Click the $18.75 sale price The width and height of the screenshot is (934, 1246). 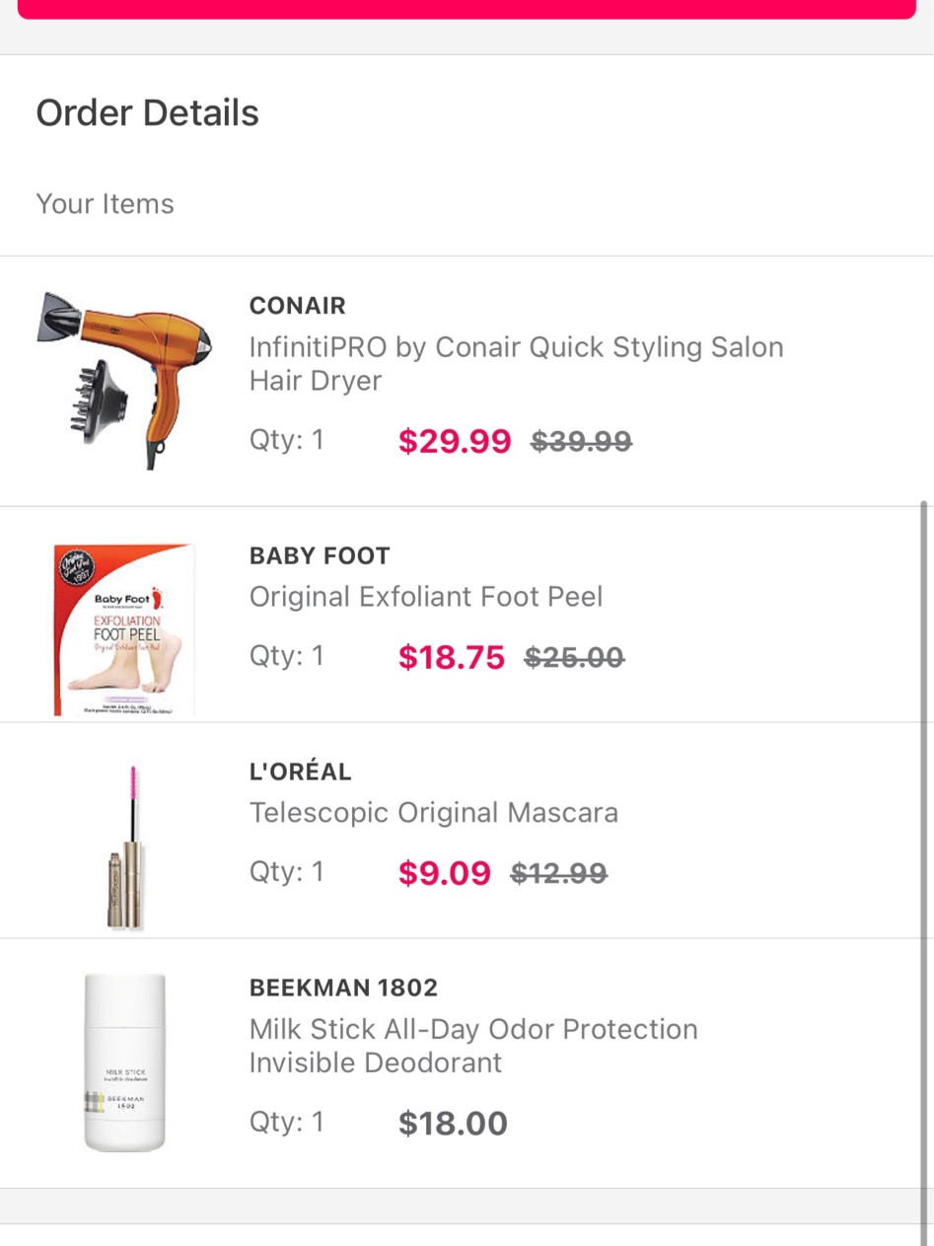(x=452, y=657)
